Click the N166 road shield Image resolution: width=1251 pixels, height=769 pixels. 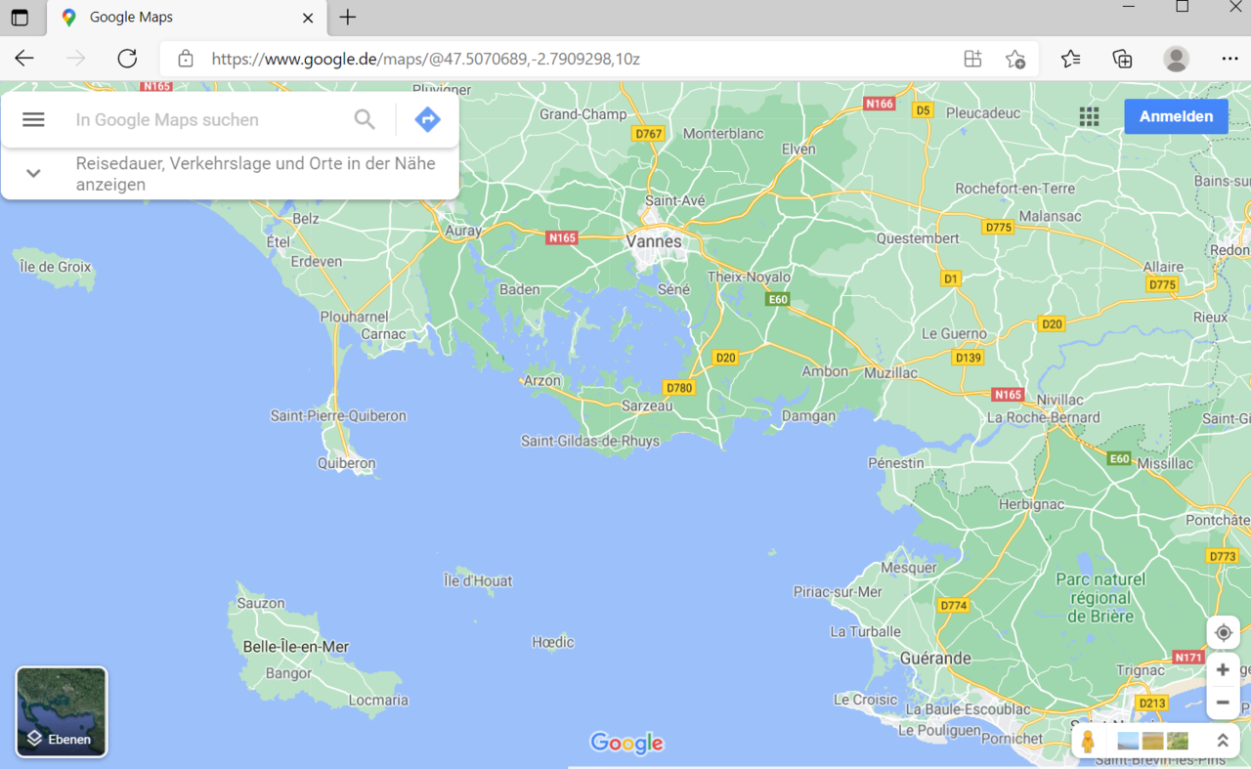(x=880, y=104)
